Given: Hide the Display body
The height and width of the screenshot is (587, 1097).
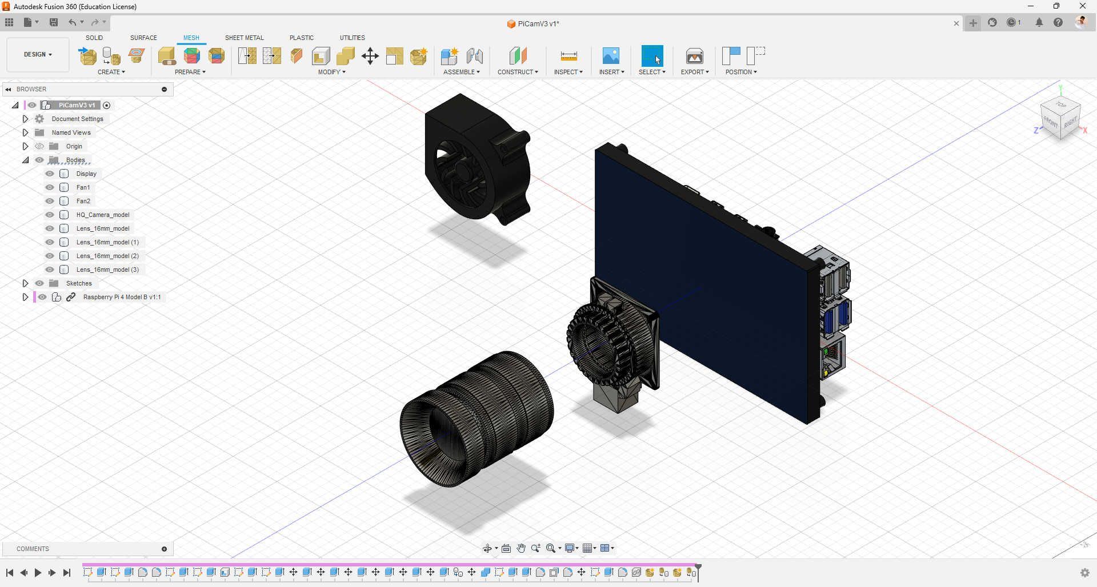Looking at the screenshot, I should click(50, 174).
